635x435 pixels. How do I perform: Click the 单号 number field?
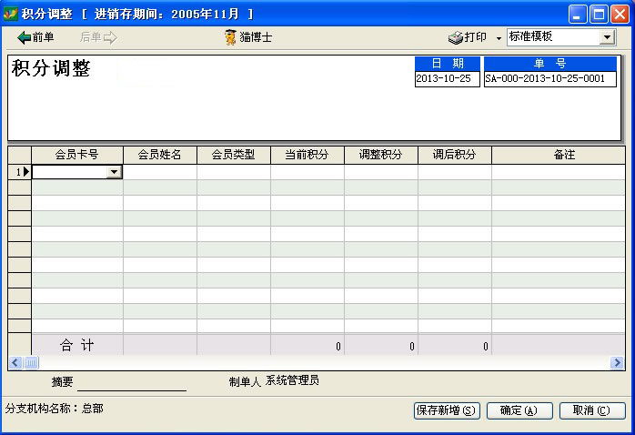tap(549, 79)
